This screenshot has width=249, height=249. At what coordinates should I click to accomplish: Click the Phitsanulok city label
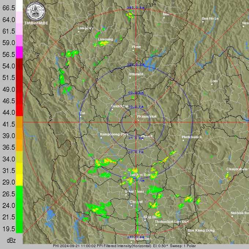tap(147, 116)
